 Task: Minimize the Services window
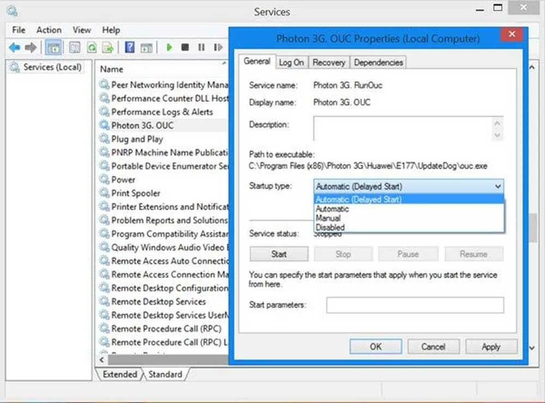point(480,9)
